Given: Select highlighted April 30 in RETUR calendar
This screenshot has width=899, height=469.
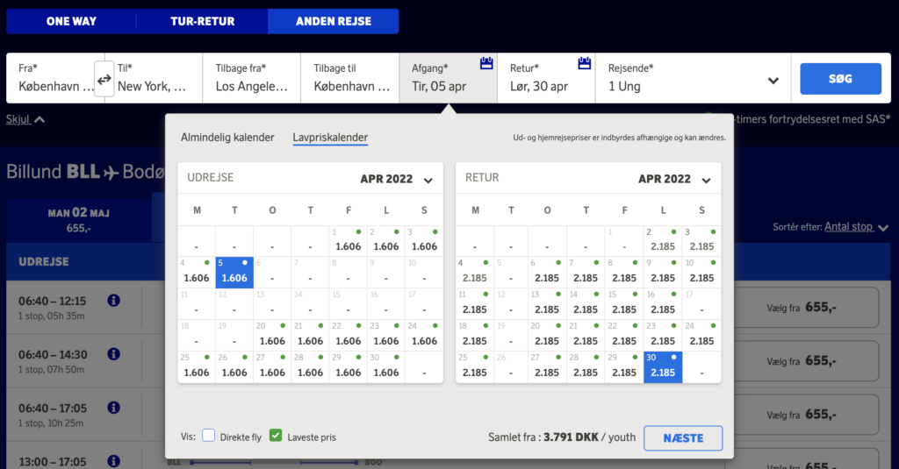Looking at the screenshot, I should [x=663, y=366].
